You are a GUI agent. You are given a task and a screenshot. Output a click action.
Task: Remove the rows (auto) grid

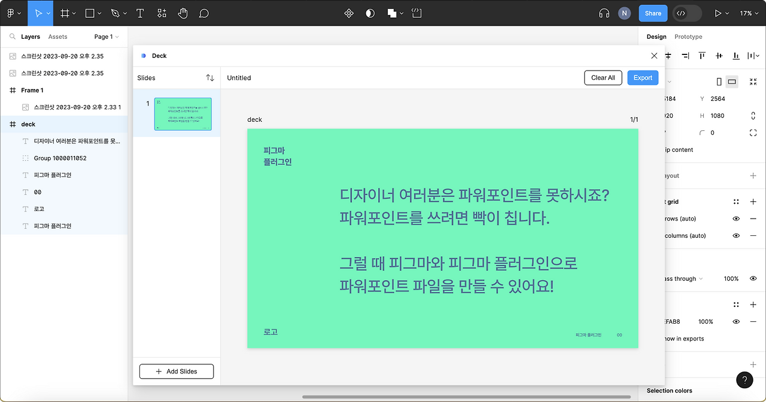click(x=753, y=219)
